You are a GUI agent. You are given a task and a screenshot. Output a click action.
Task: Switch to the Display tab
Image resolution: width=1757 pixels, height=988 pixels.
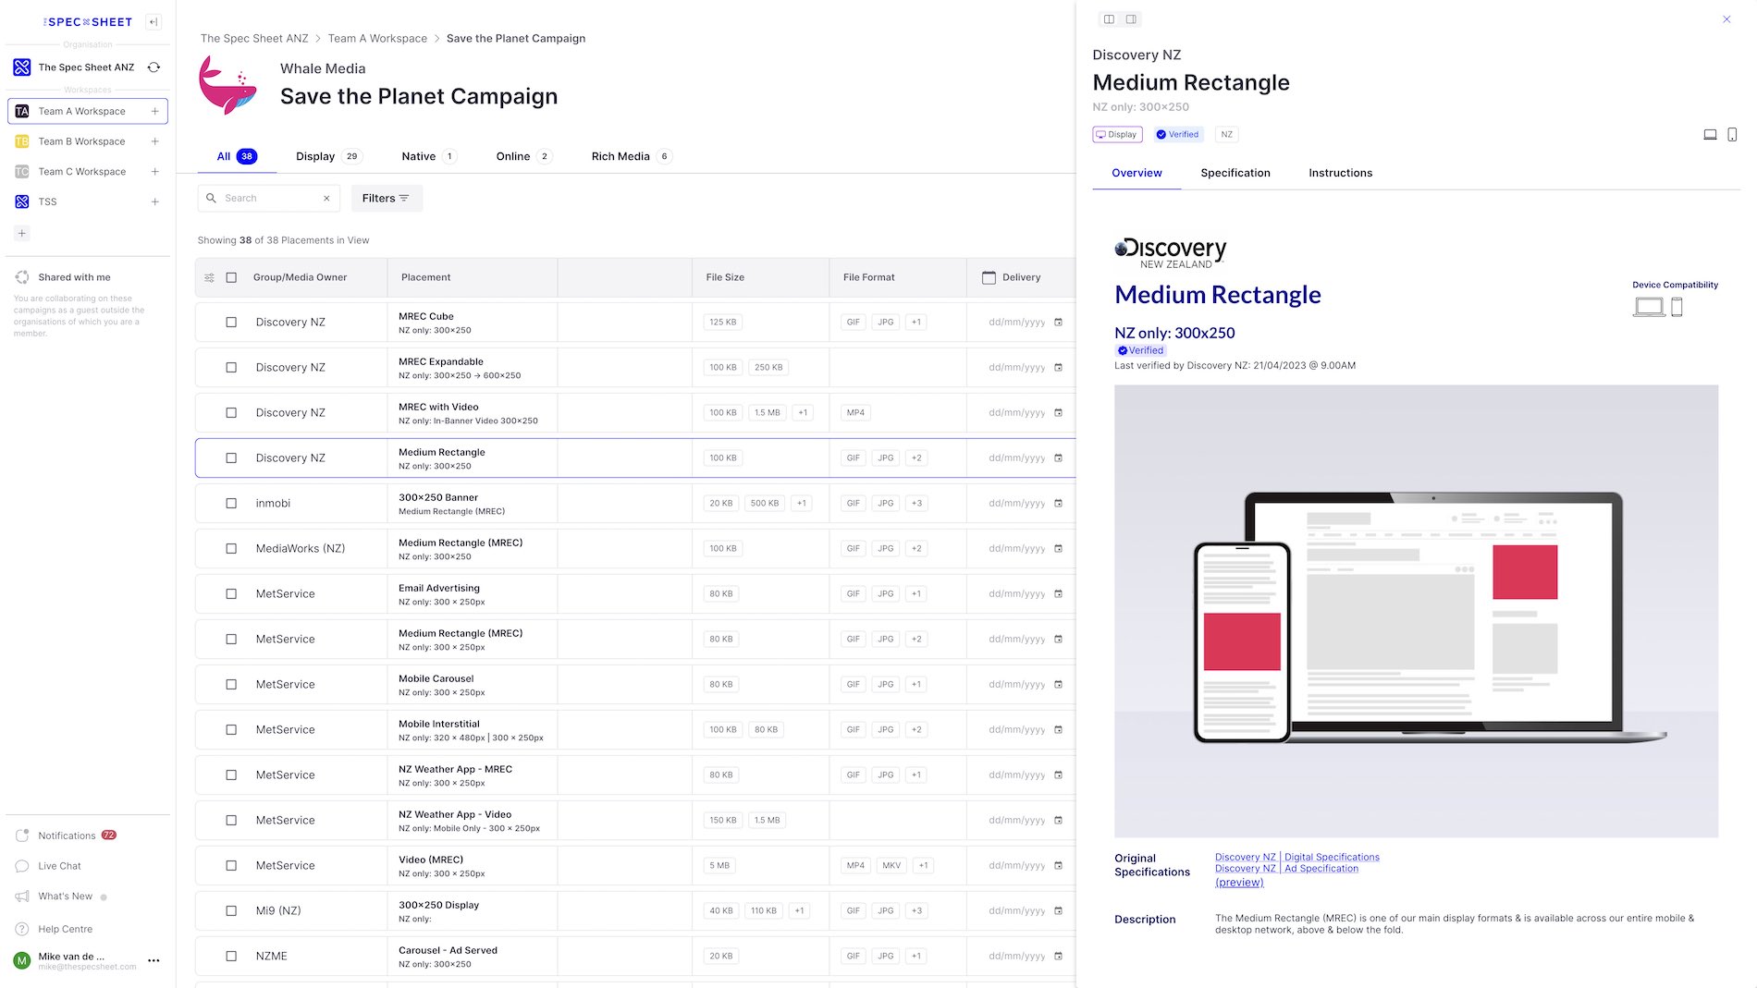coord(328,156)
